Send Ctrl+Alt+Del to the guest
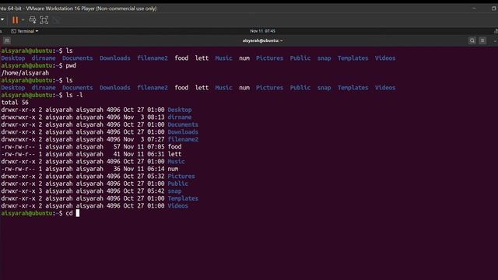This screenshot has width=498, height=280. pyautogui.click(x=33, y=20)
